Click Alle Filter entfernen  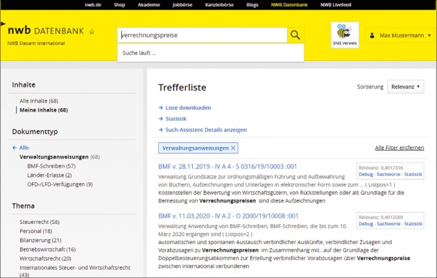[399, 148]
